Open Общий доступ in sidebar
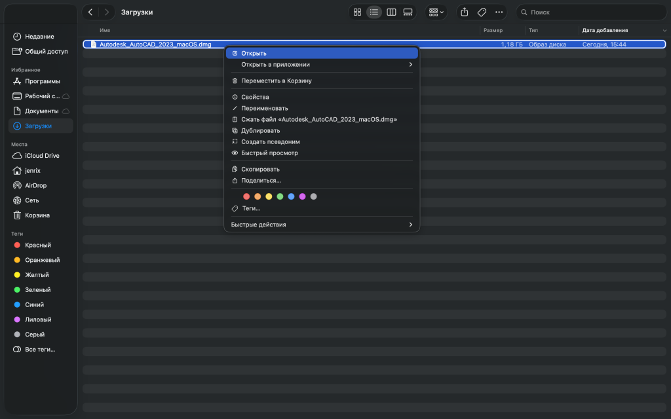This screenshot has height=419, width=671. (x=41, y=51)
